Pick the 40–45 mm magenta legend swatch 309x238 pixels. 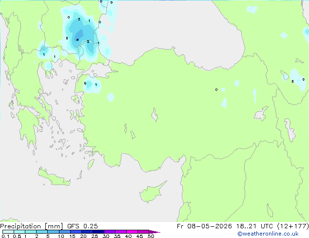tap(132, 232)
